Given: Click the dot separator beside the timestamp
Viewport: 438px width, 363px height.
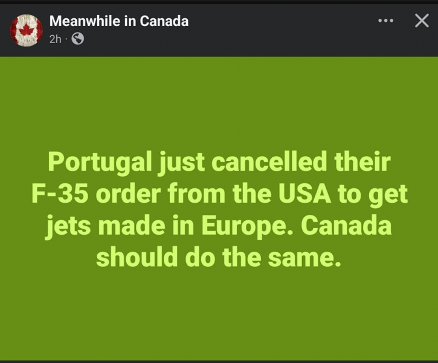Looking at the screenshot, I should (x=66, y=39).
